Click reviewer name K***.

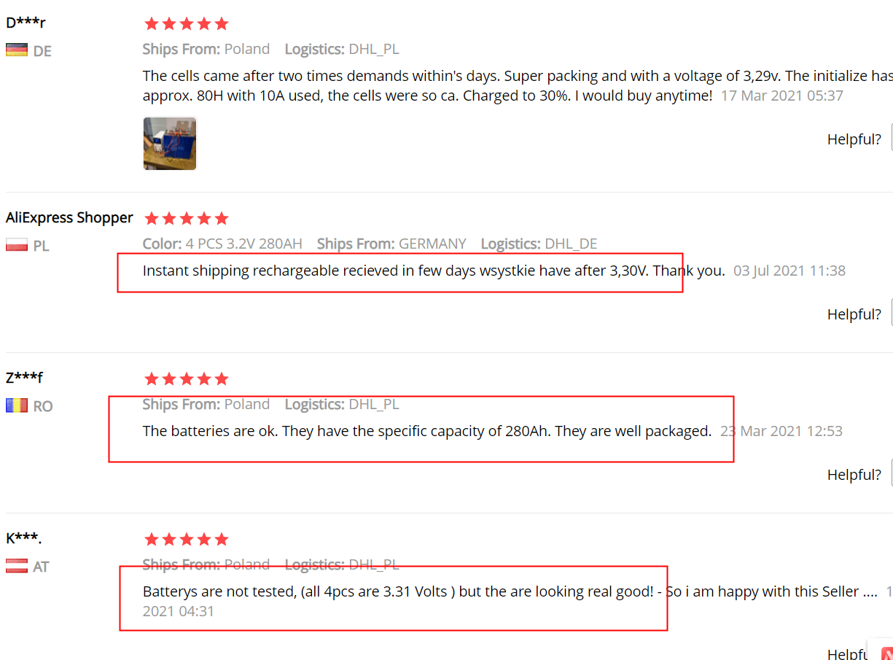24,538
